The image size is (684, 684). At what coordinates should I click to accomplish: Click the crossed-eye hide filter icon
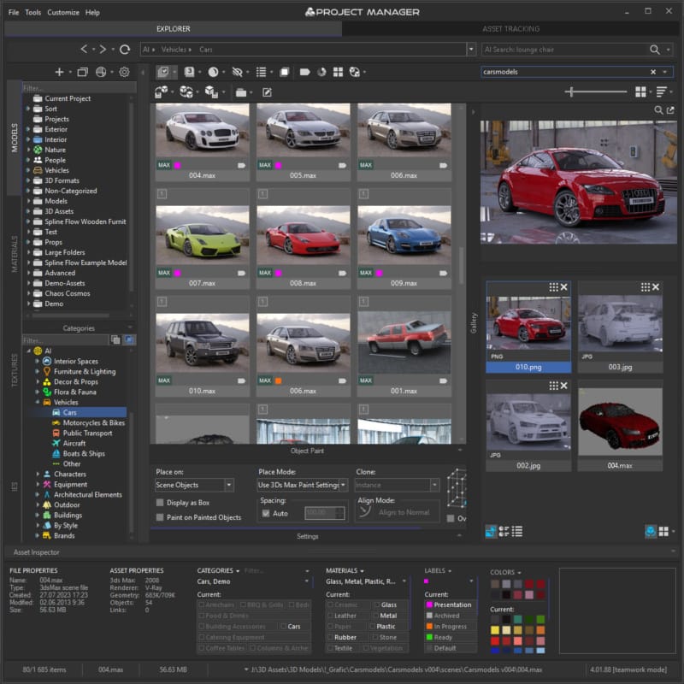click(237, 72)
